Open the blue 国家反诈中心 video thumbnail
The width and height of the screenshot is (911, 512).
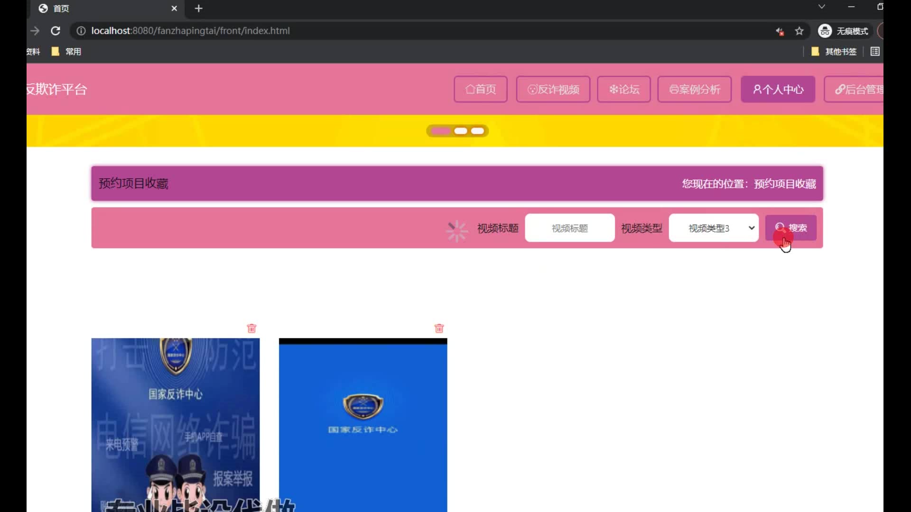click(363, 425)
